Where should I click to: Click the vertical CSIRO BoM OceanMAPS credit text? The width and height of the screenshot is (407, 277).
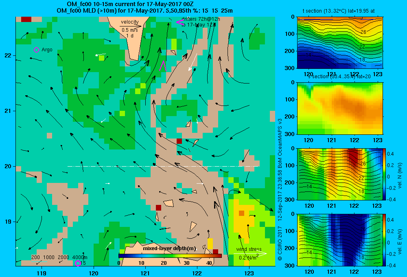point(280,189)
